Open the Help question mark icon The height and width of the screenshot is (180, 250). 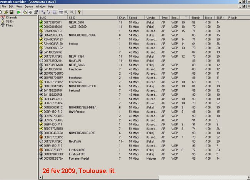click(x=79, y=12)
